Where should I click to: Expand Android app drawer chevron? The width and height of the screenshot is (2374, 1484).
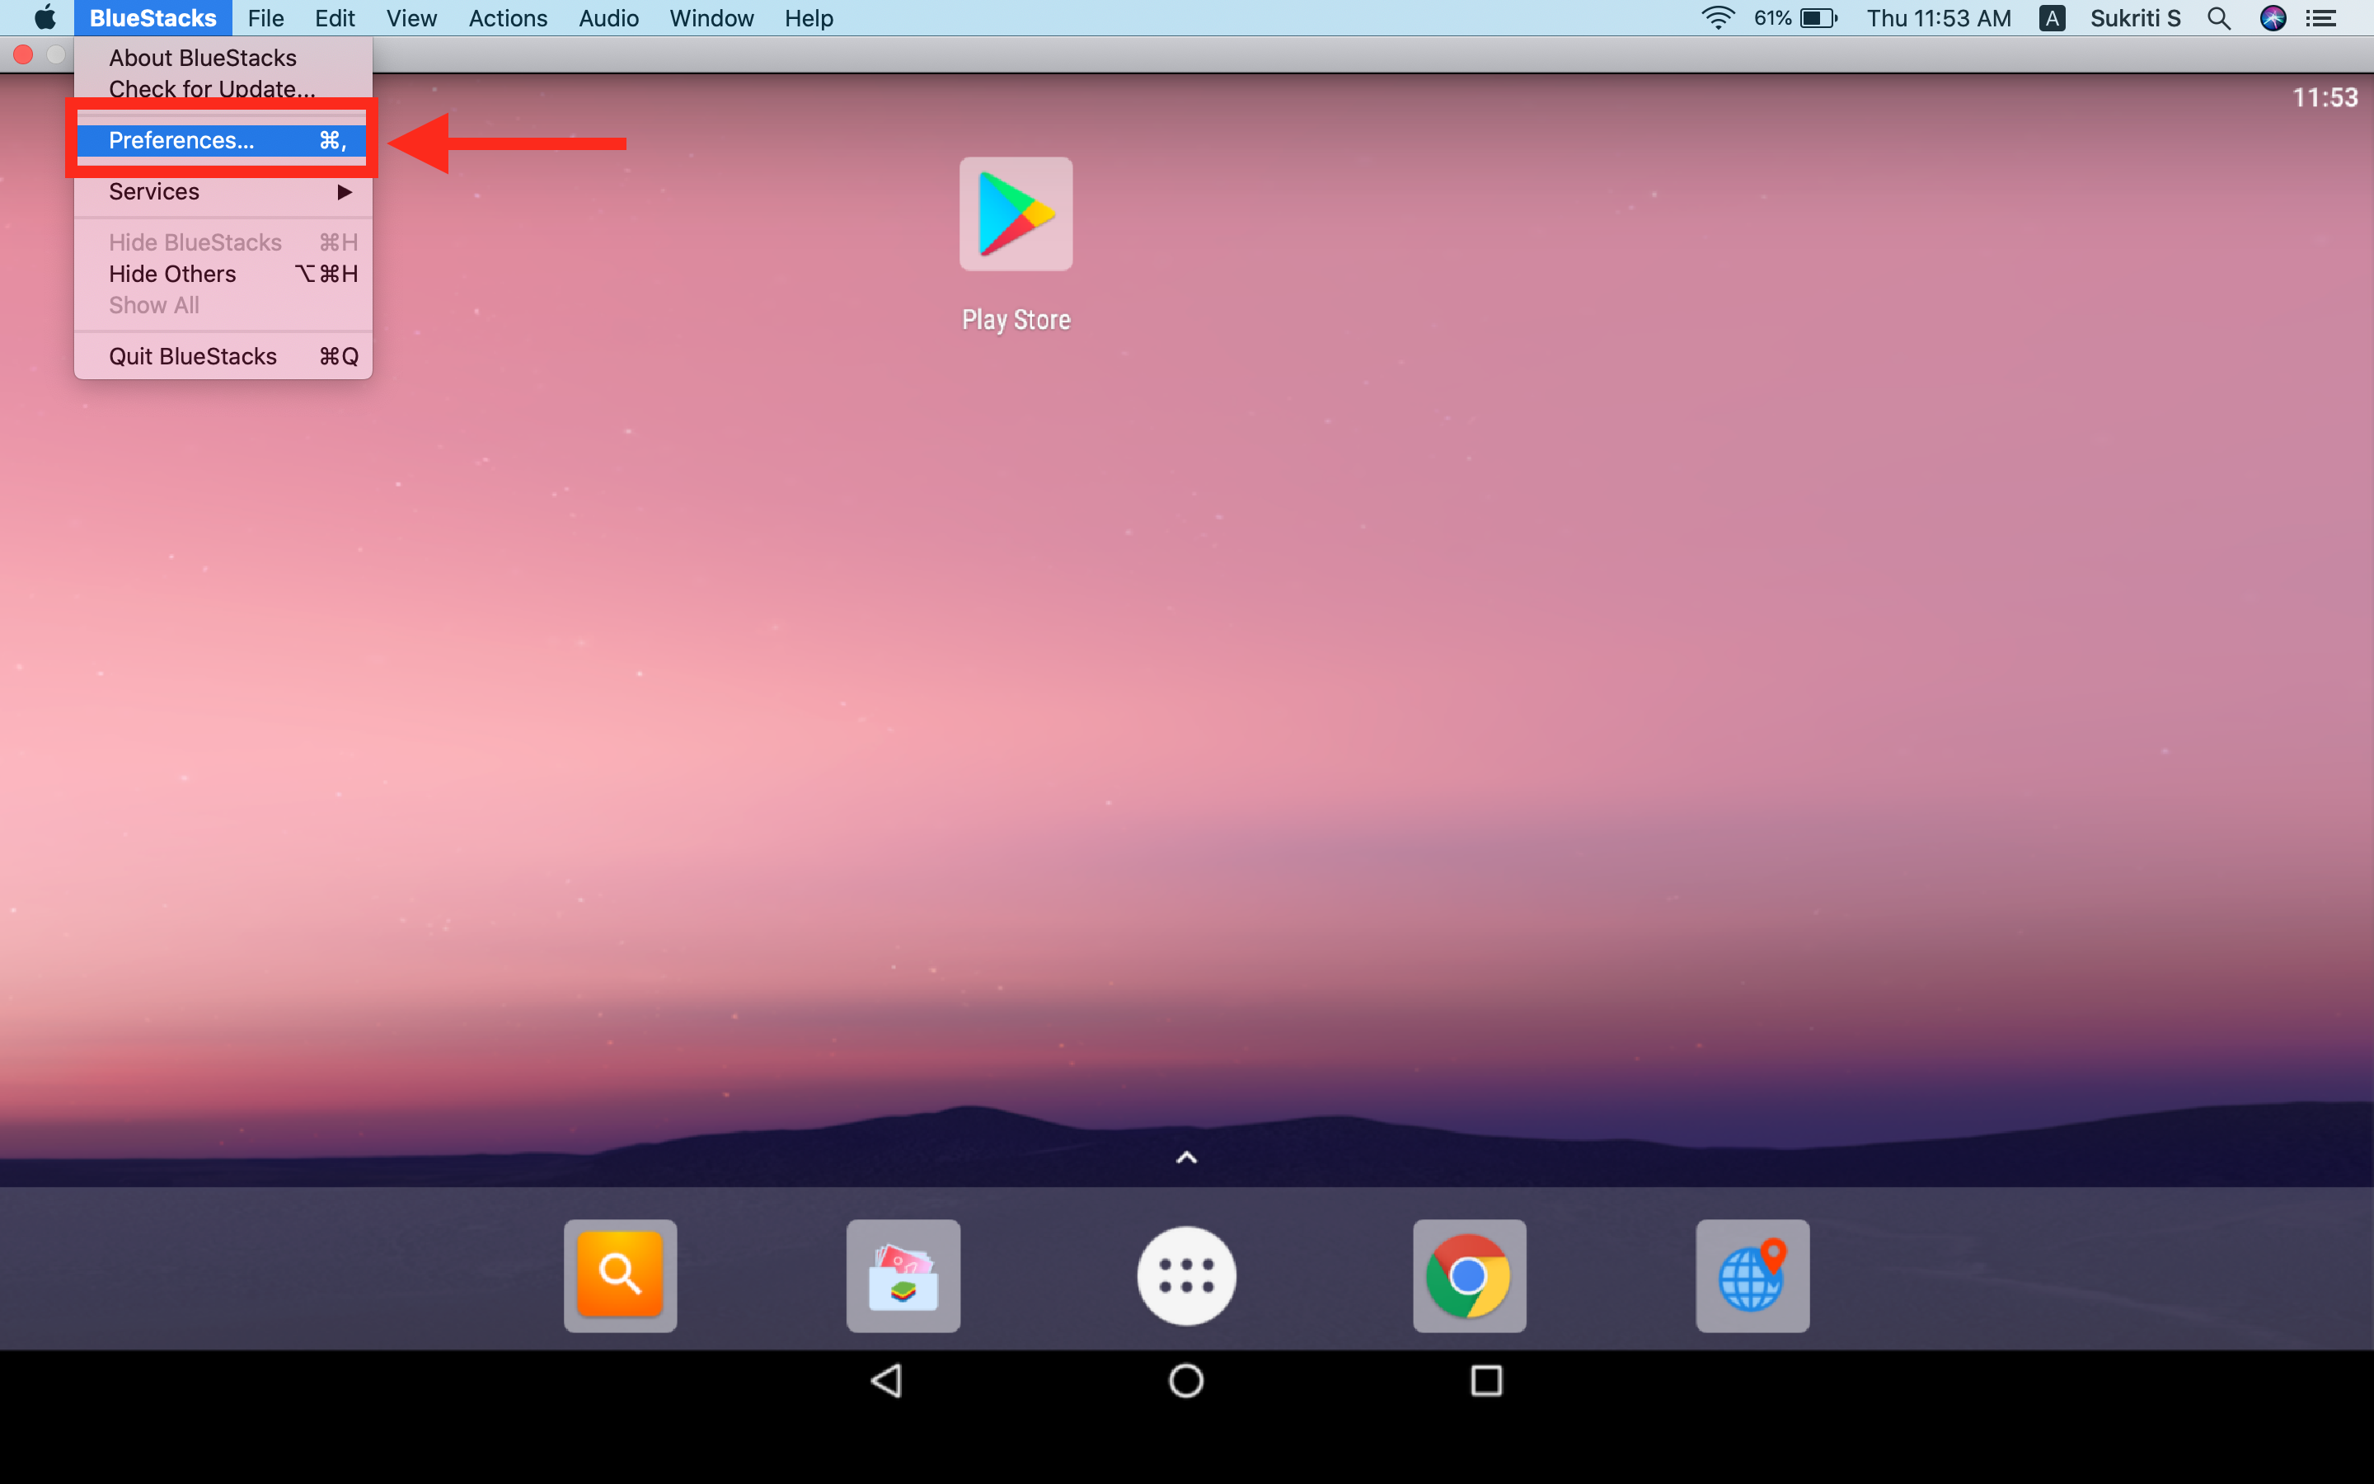coord(1188,1158)
